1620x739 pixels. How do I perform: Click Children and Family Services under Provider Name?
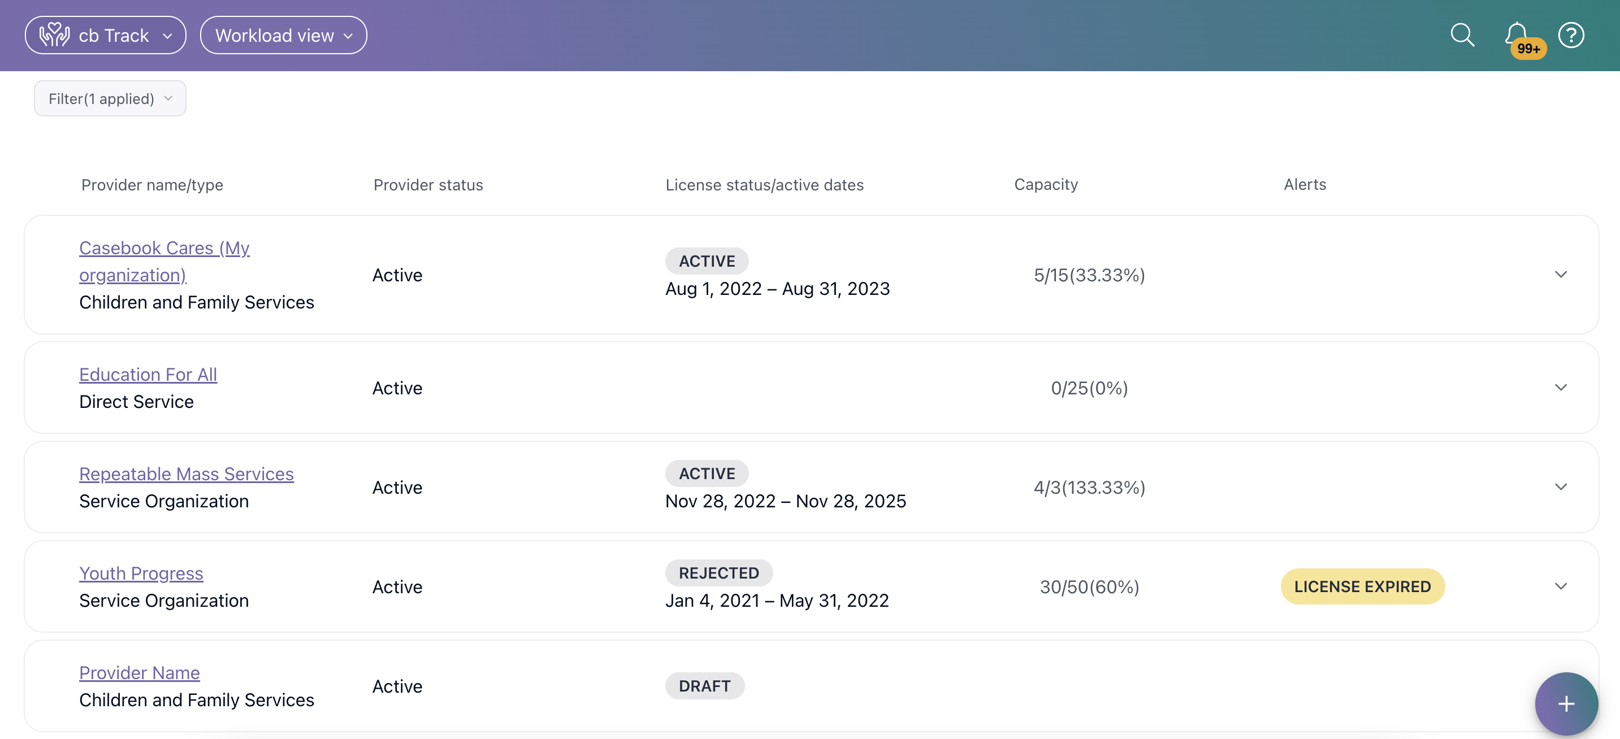pos(196,699)
